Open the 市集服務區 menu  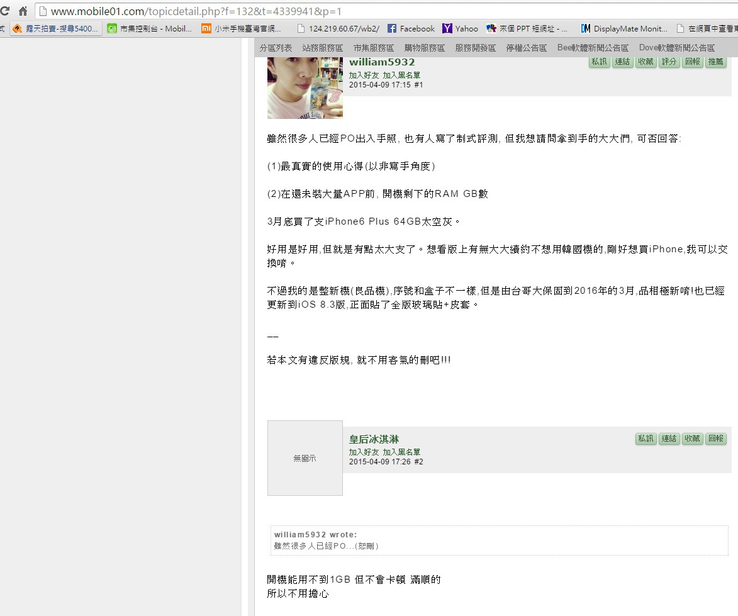coord(373,48)
